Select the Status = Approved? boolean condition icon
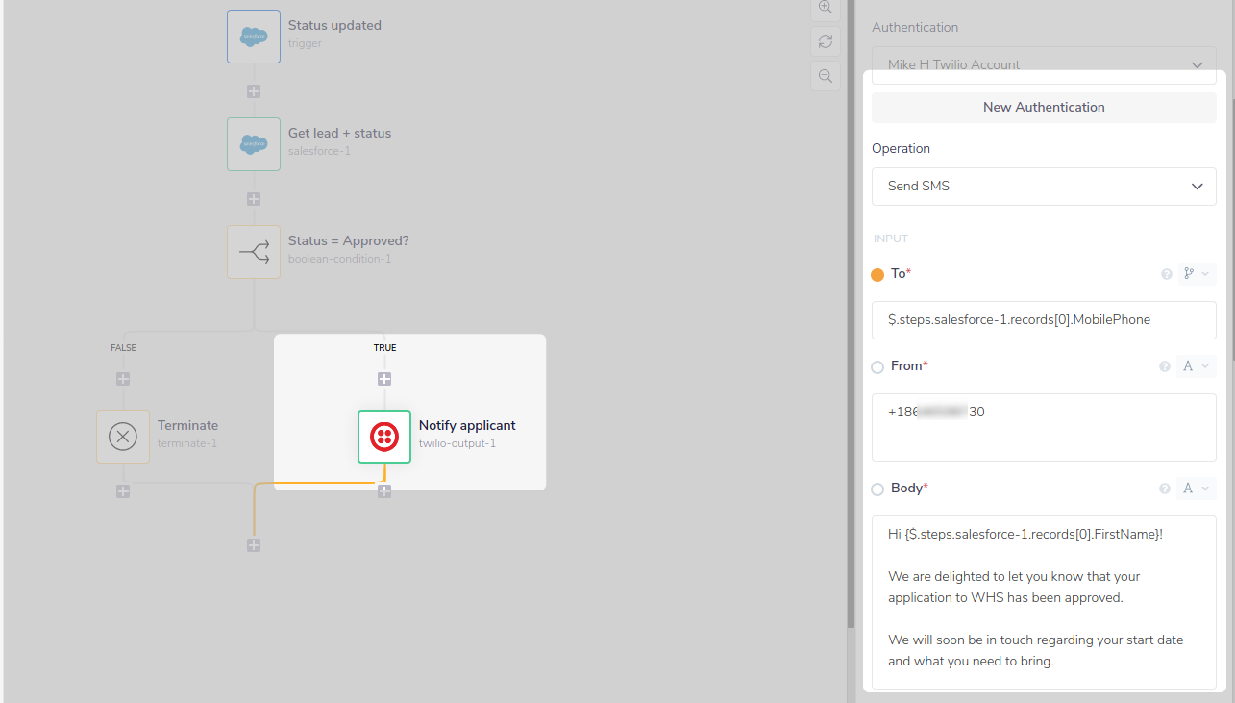This screenshot has width=1235, height=703. [253, 251]
